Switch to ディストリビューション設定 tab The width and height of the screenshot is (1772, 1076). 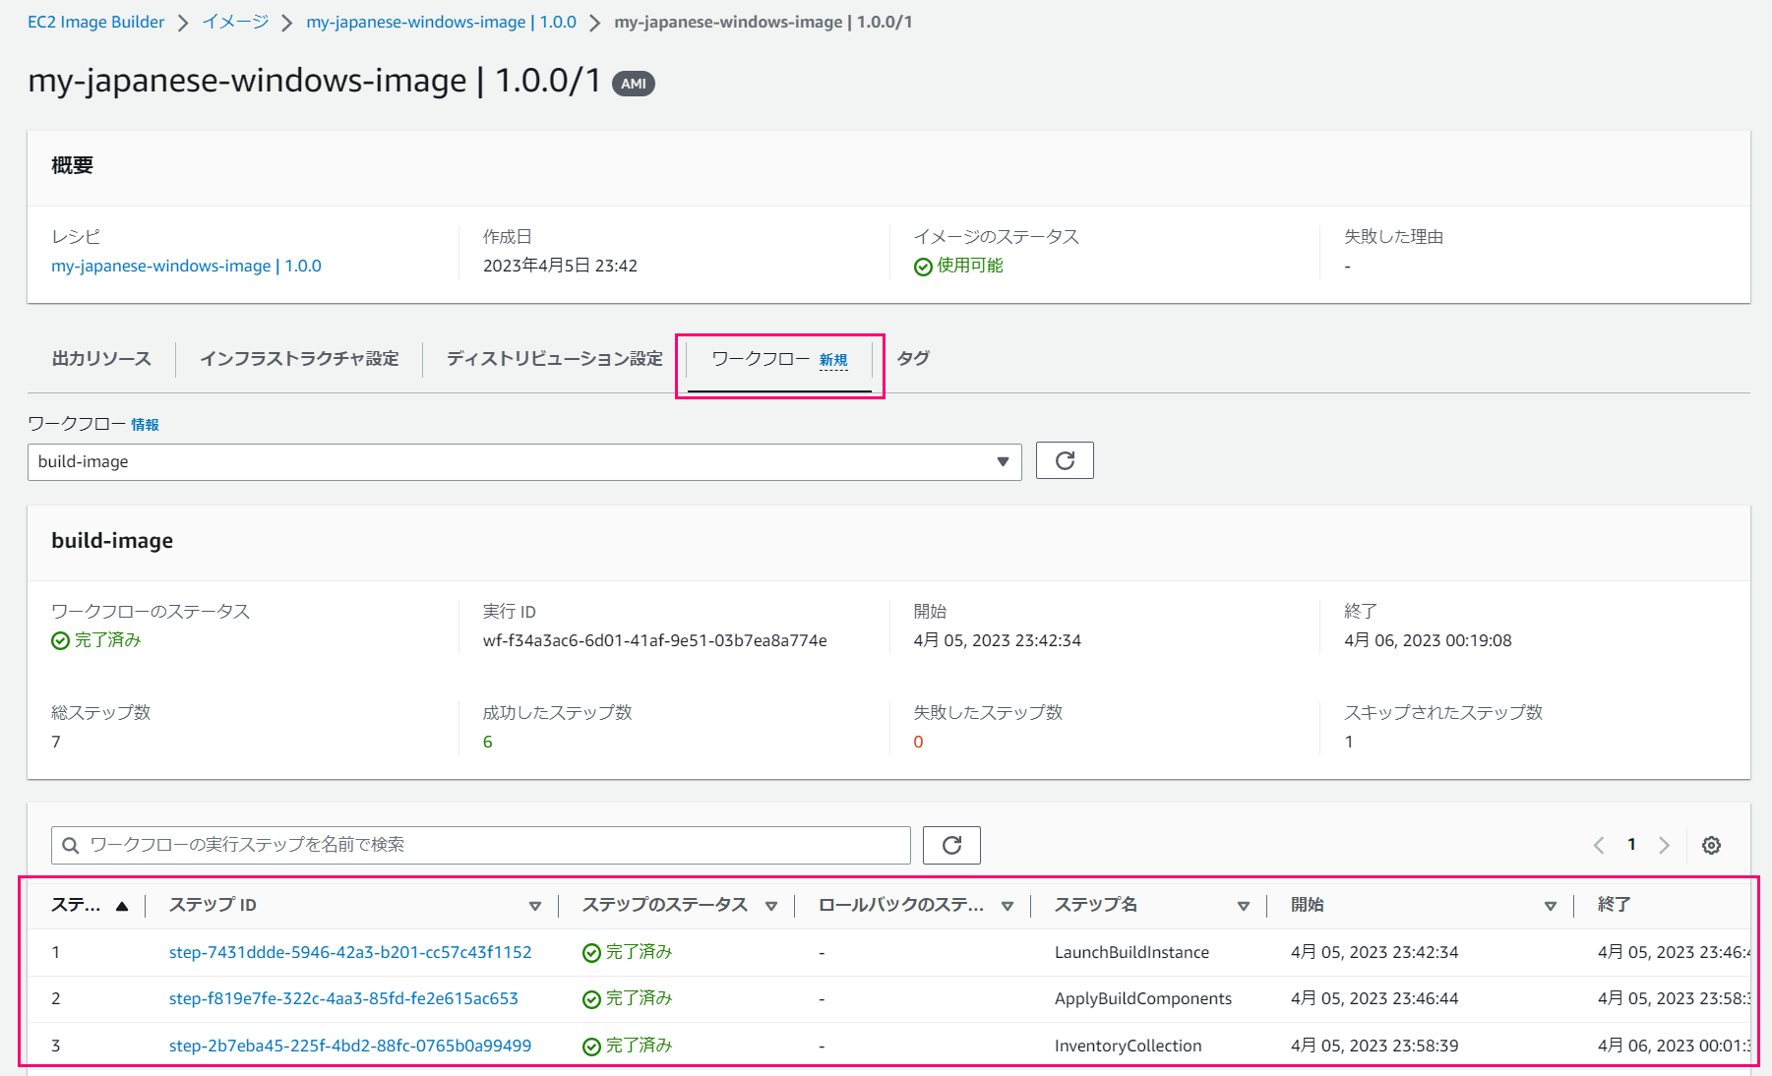[x=555, y=359]
